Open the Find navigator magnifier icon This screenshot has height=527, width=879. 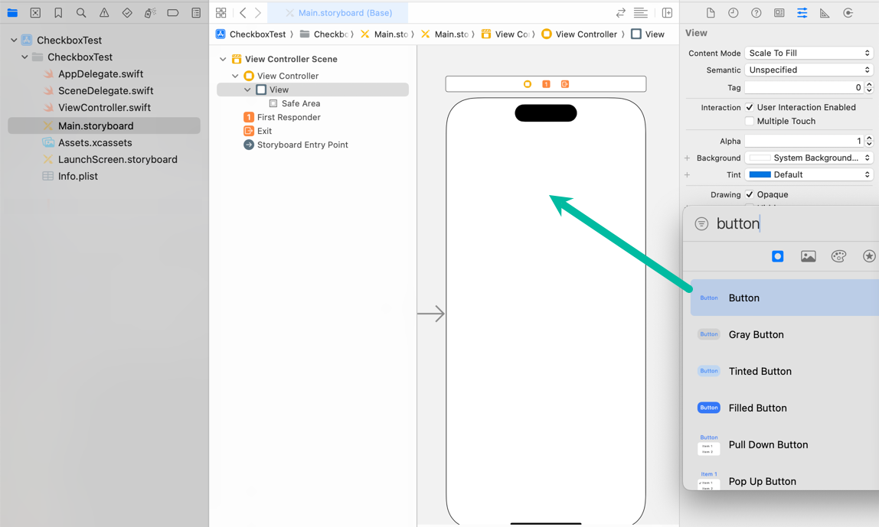(x=81, y=13)
